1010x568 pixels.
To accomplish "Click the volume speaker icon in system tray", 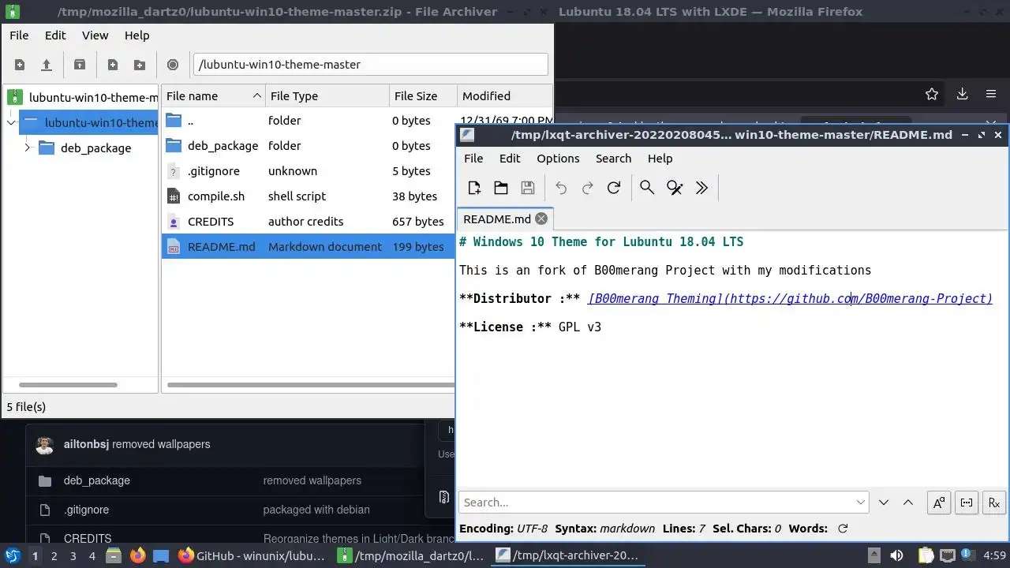I will pyautogui.click(x=896, y=555).
